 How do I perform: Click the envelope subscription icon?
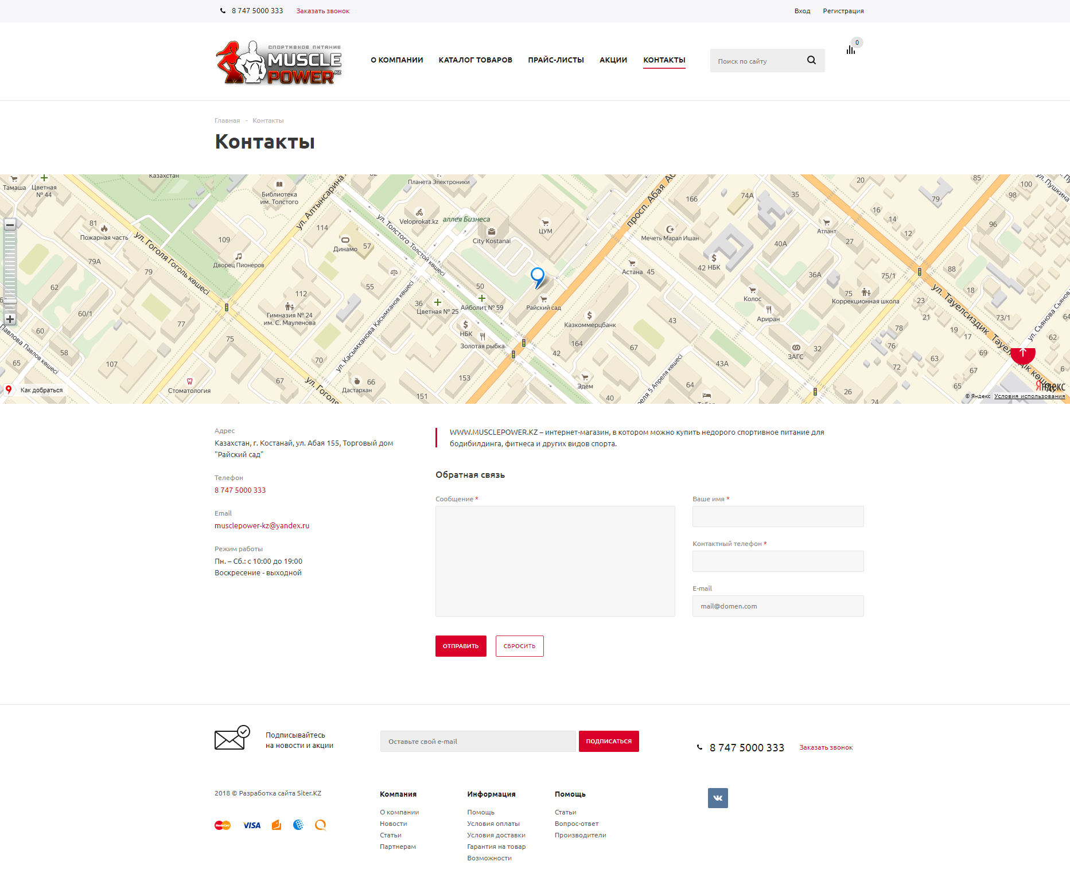(x=232, y=738)
